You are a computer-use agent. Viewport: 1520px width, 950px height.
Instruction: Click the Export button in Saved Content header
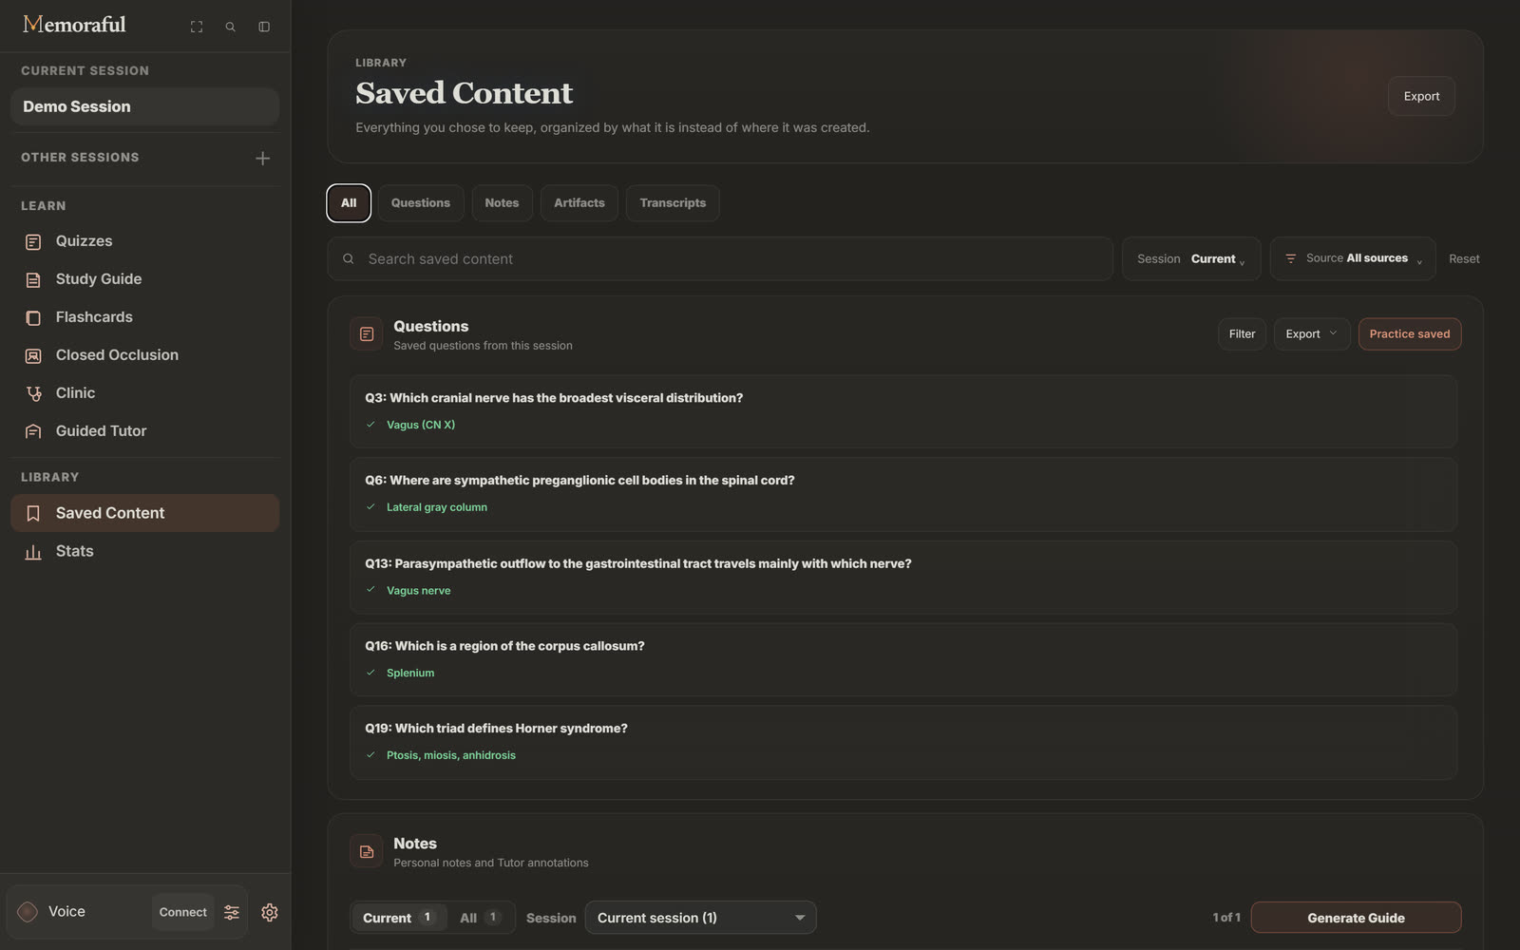pyautogui.click(x=1421, y=96)
